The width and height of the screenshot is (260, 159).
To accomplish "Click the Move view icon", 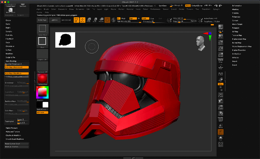I will (220, 101).
